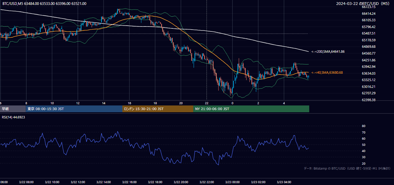Click price axis label 65178.59

[369, 40]
